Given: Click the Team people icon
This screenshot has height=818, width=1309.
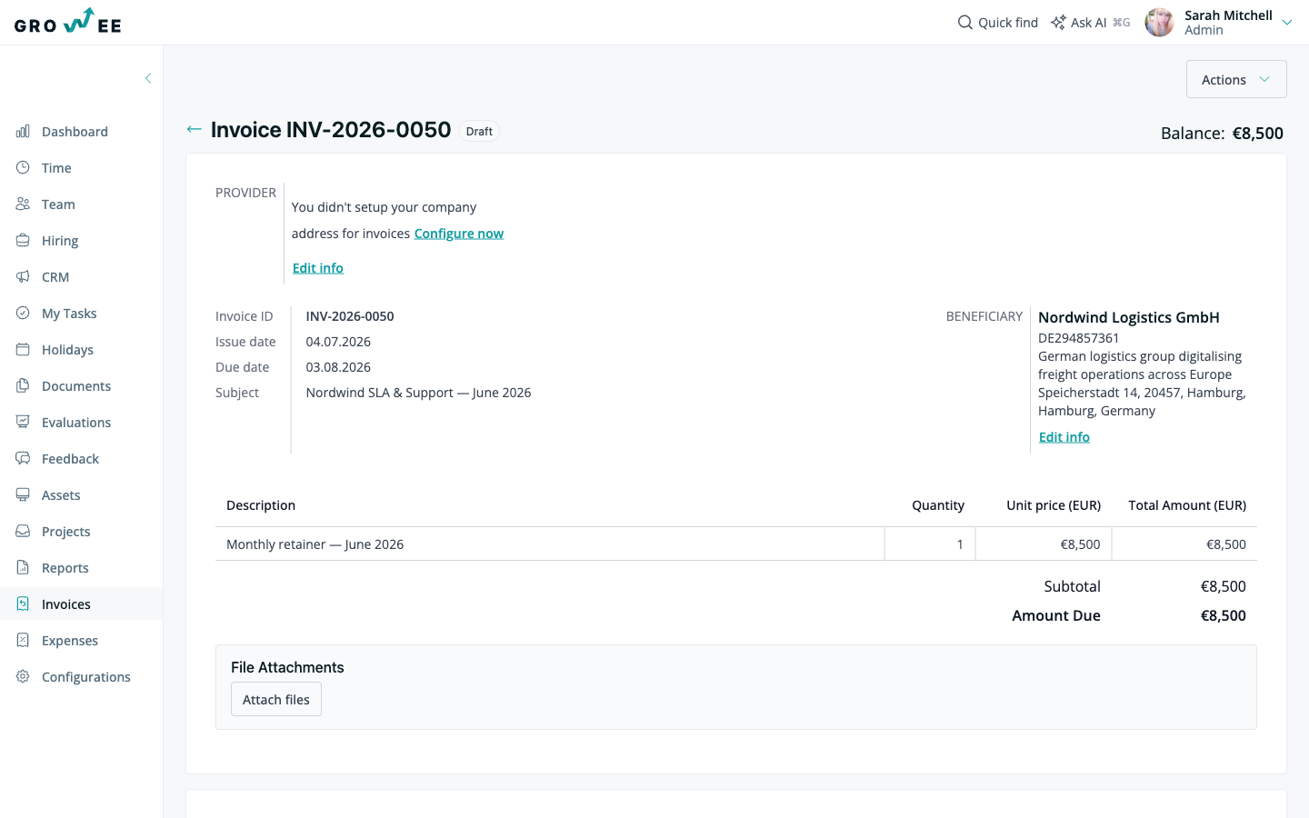Looking at the screenshot, I should [x=23, y=204].
